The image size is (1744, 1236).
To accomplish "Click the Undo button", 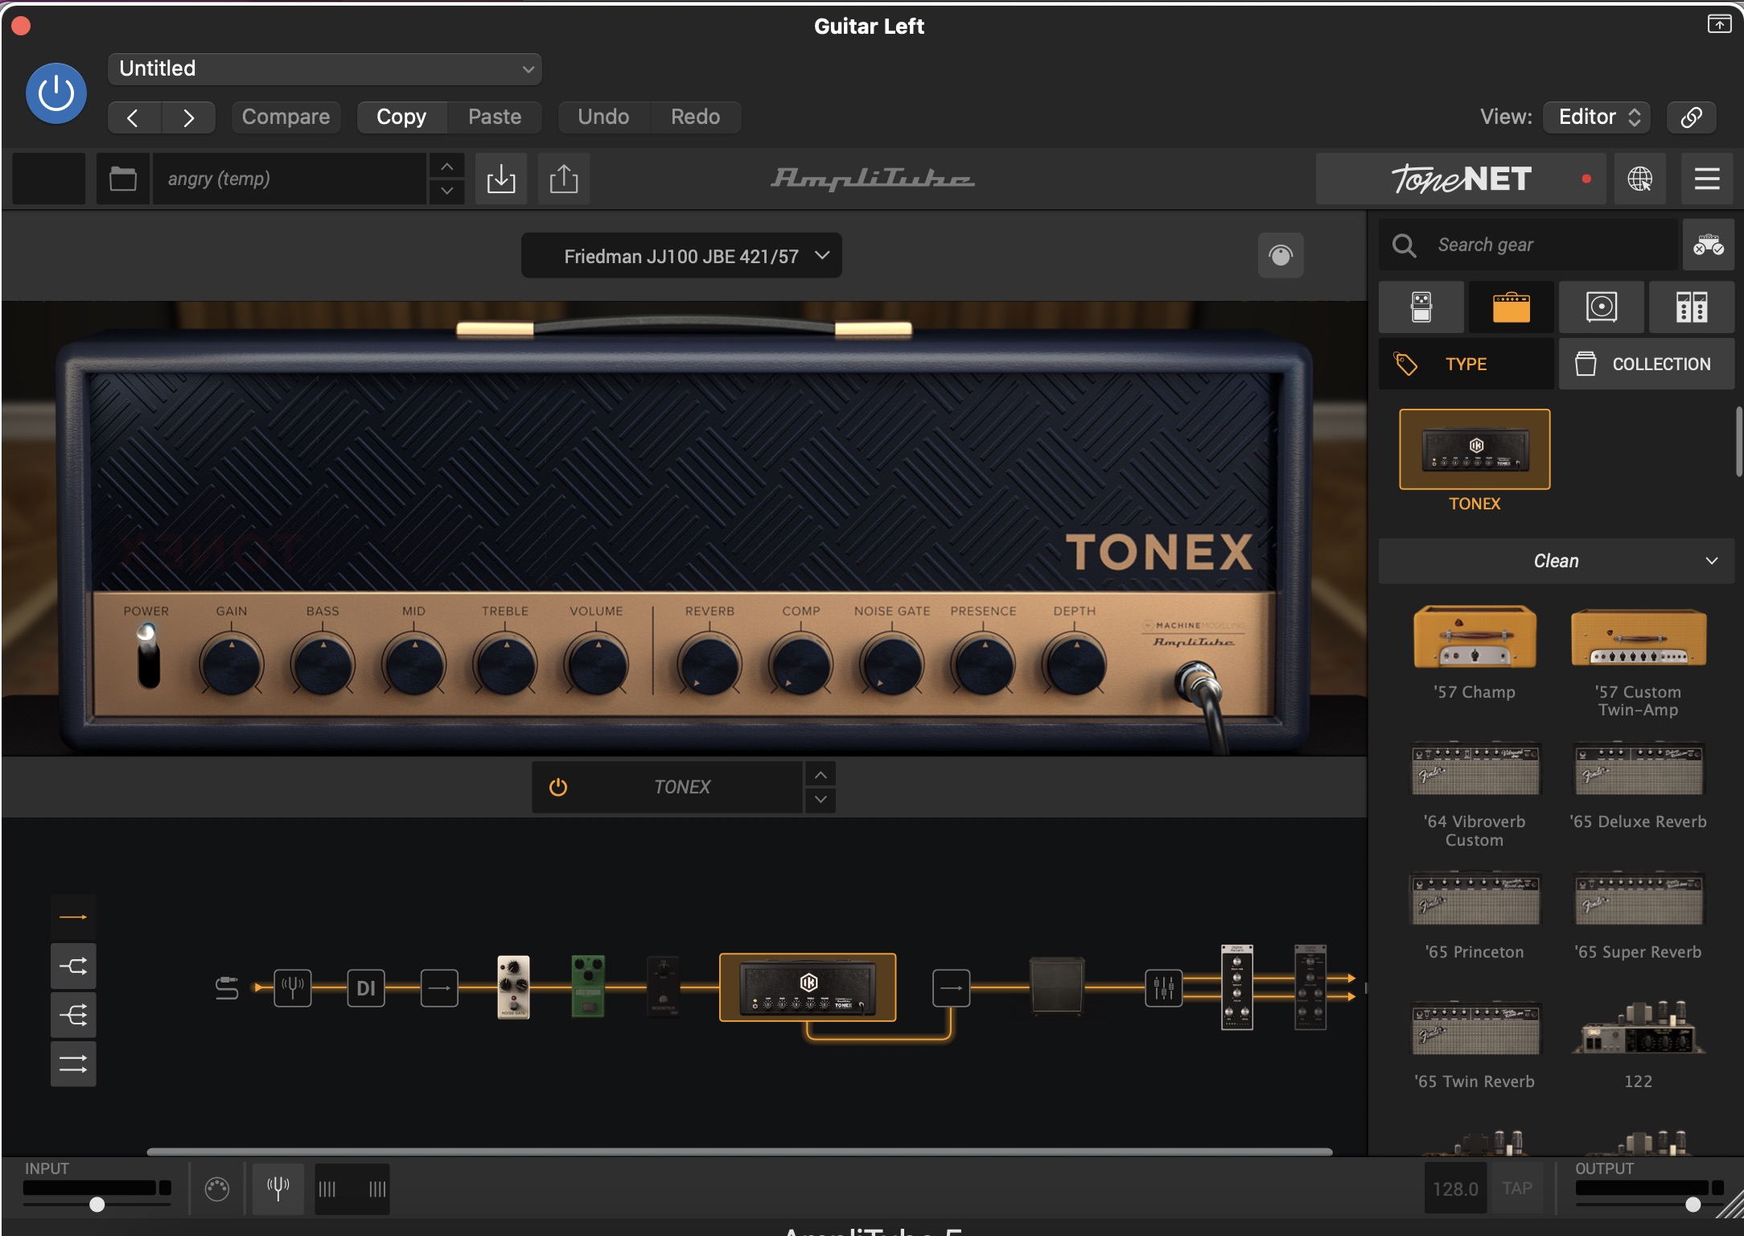I will coord(603,117).
